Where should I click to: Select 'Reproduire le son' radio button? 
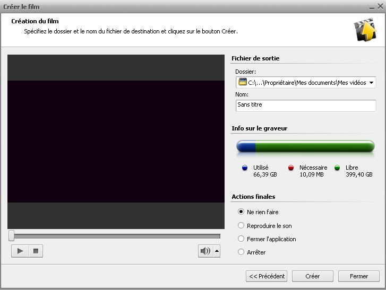tap(241, 226)
